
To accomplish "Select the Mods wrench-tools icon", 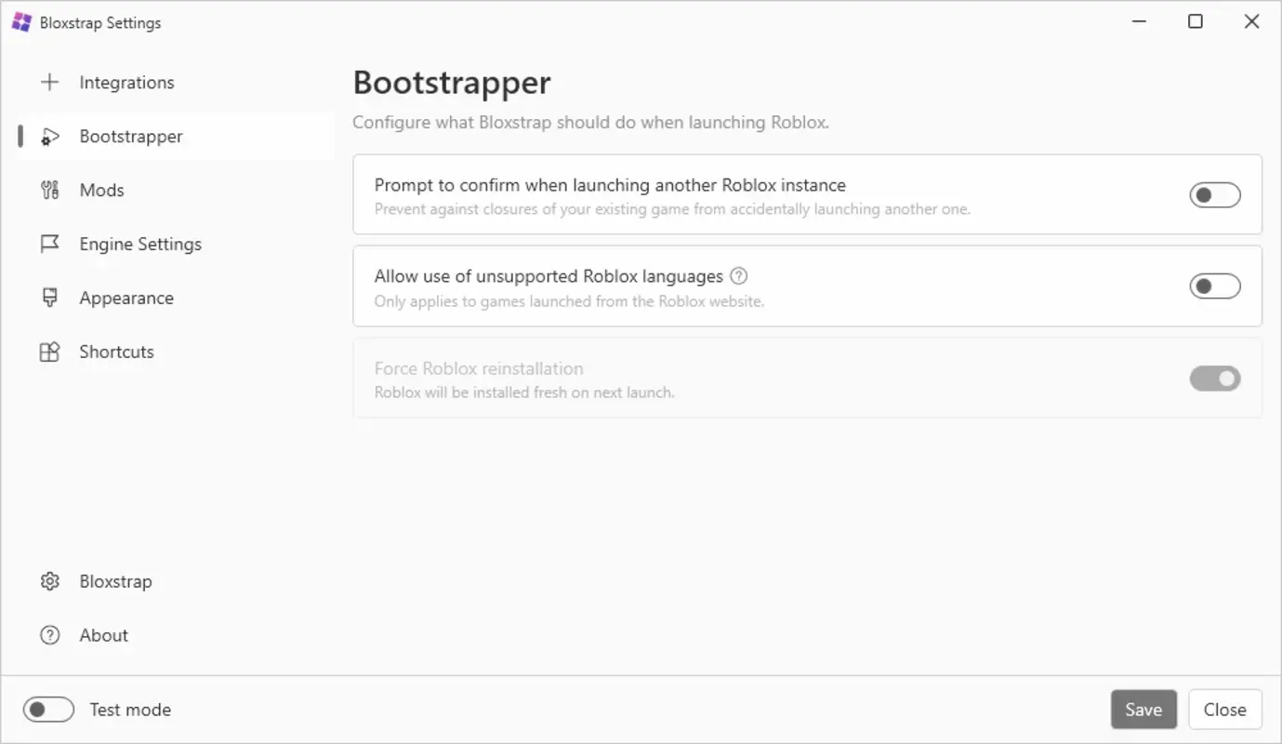I will pos(51,190).
